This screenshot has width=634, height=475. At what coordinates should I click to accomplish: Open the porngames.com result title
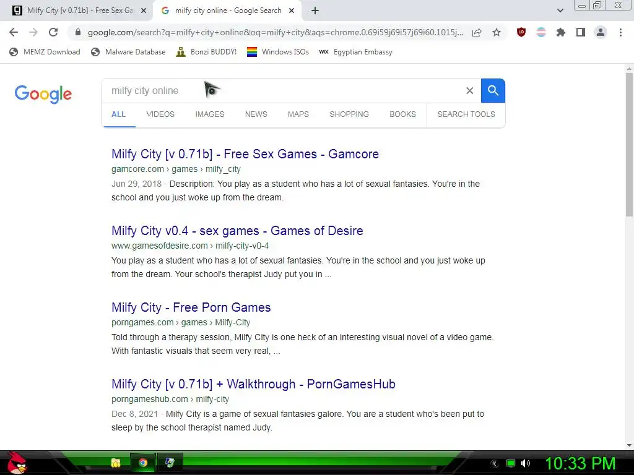click(191, 307)
